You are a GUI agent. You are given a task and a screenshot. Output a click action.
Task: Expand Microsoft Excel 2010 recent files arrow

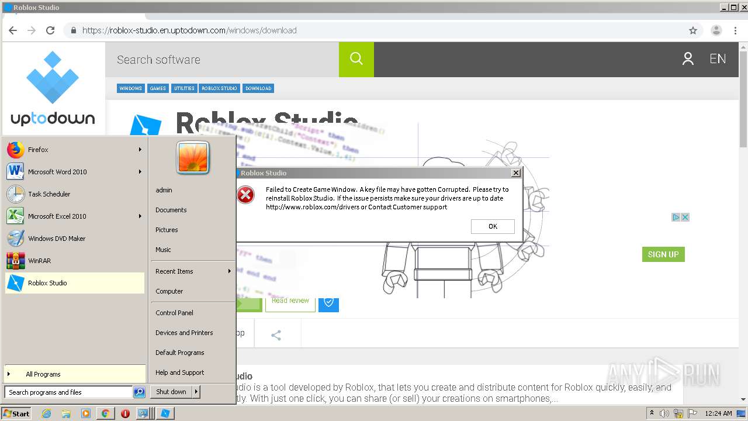[x=140, y=216]
